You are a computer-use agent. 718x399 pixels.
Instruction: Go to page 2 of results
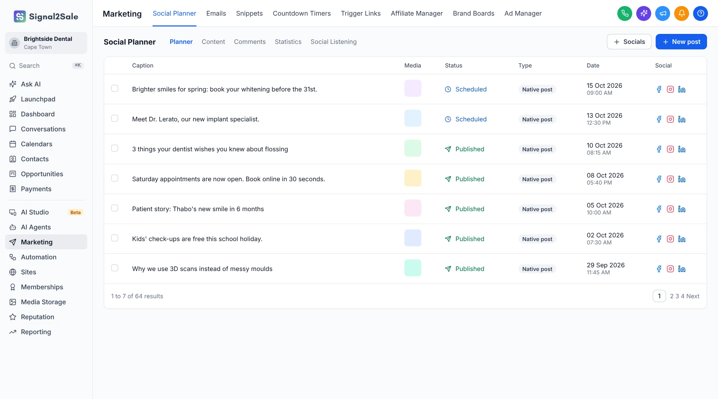672,296
